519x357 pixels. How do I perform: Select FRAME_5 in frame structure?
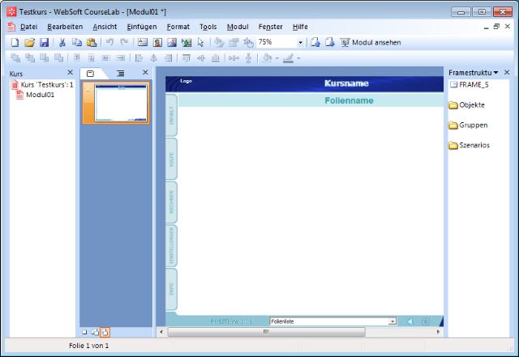(x=470, y=85)
